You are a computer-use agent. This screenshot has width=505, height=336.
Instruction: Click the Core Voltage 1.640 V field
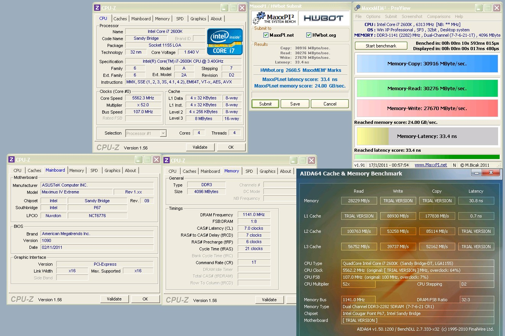(191, 52)
